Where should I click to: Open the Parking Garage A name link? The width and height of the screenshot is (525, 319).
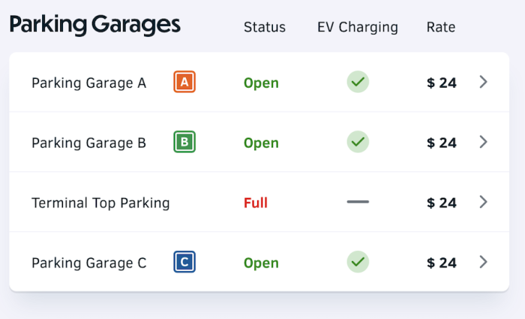(88, 83)
